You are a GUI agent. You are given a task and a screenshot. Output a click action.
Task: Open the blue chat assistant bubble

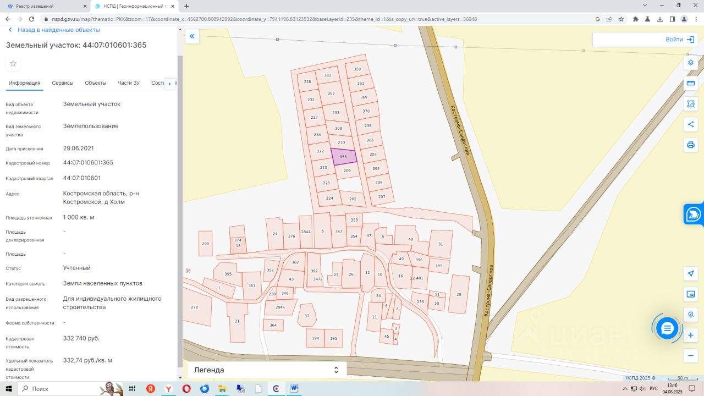pos(667,328)
